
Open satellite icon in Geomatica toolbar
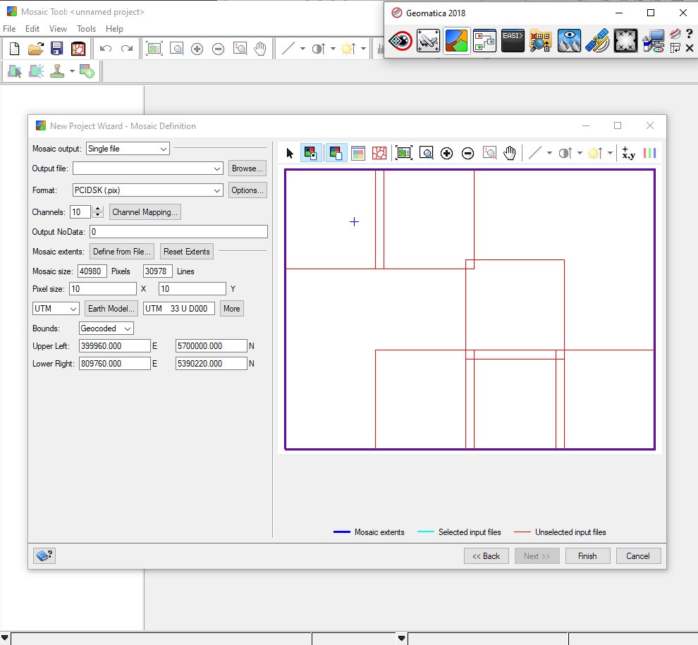coord(597,41)
